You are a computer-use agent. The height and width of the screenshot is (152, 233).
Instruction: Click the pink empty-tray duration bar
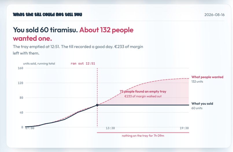point(143,132)
